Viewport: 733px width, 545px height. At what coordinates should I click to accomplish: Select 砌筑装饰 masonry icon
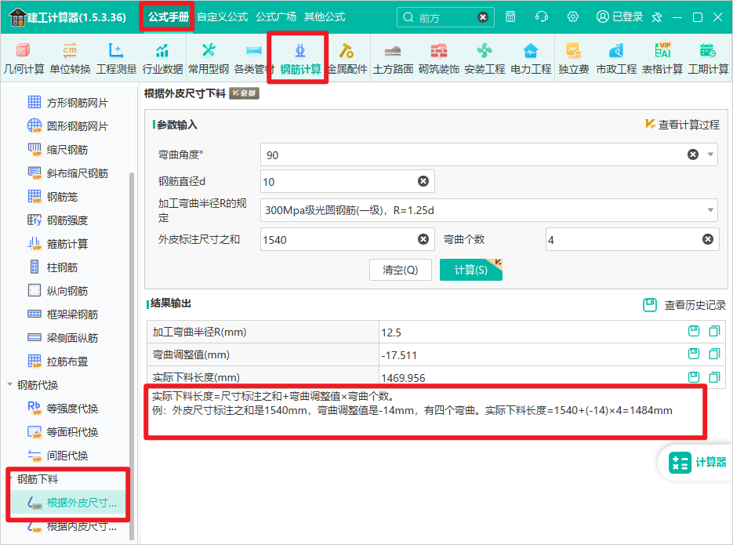pos(438,59)
